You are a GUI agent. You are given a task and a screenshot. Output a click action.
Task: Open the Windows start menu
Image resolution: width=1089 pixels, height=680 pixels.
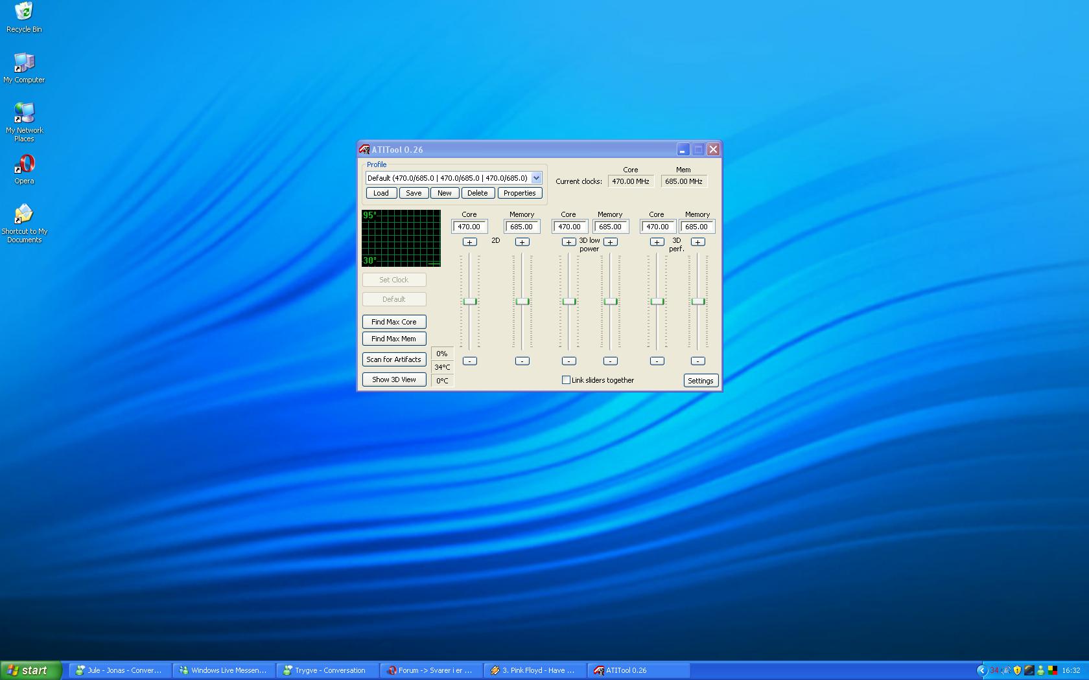(30, 670)
